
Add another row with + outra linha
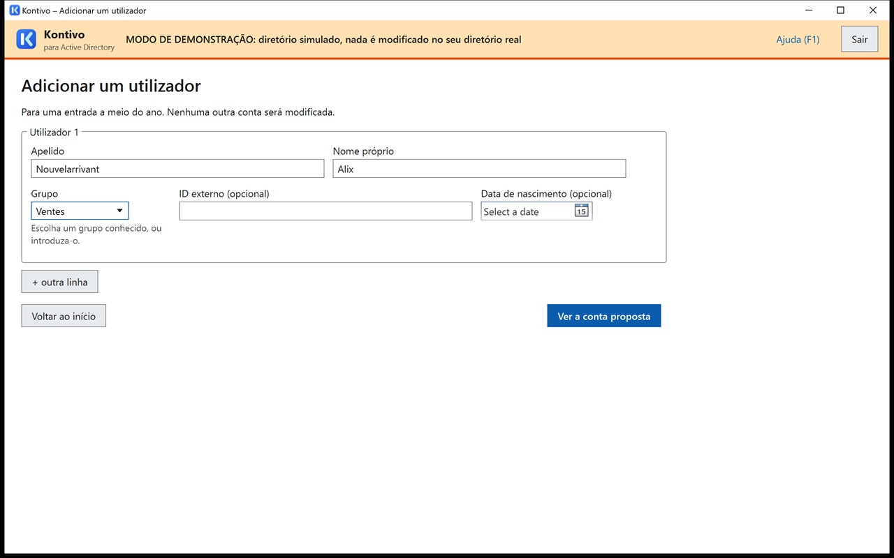click(60, 282)
